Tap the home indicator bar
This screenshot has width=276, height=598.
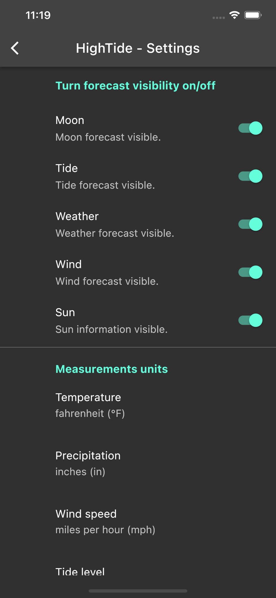[x=138, y=591]
